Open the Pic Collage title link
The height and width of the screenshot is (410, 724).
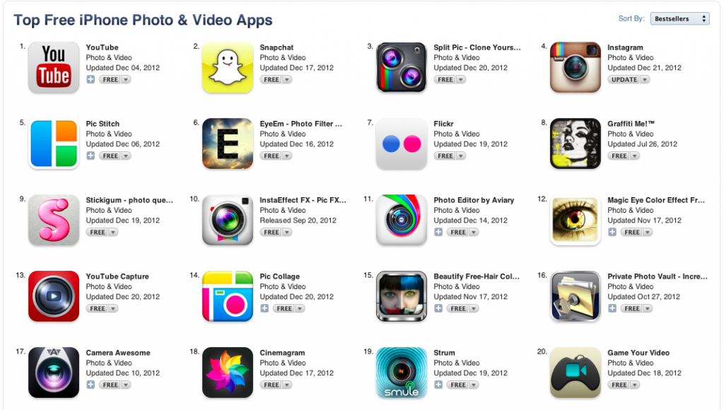(280, 276)
